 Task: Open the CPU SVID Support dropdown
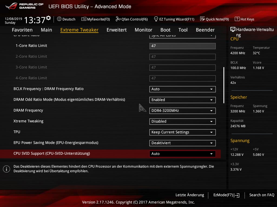click(x=183, y=154)
